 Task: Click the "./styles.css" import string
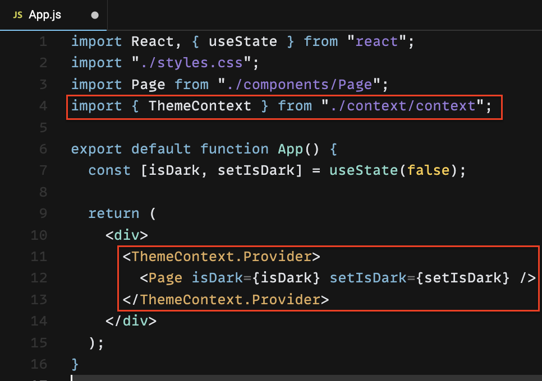191,63
